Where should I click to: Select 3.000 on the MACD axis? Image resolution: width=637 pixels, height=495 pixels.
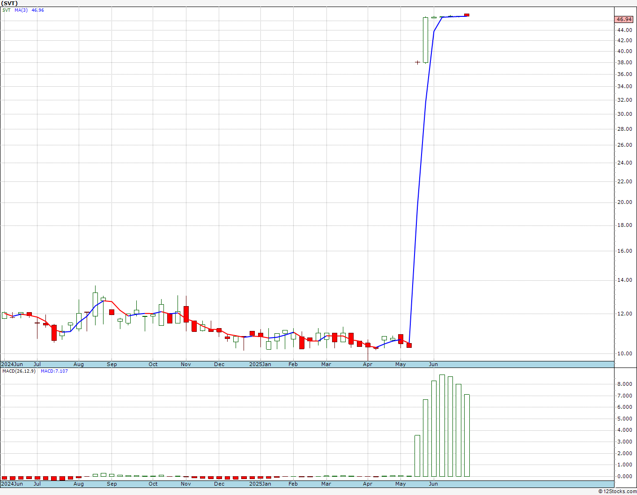coord(625,442)
